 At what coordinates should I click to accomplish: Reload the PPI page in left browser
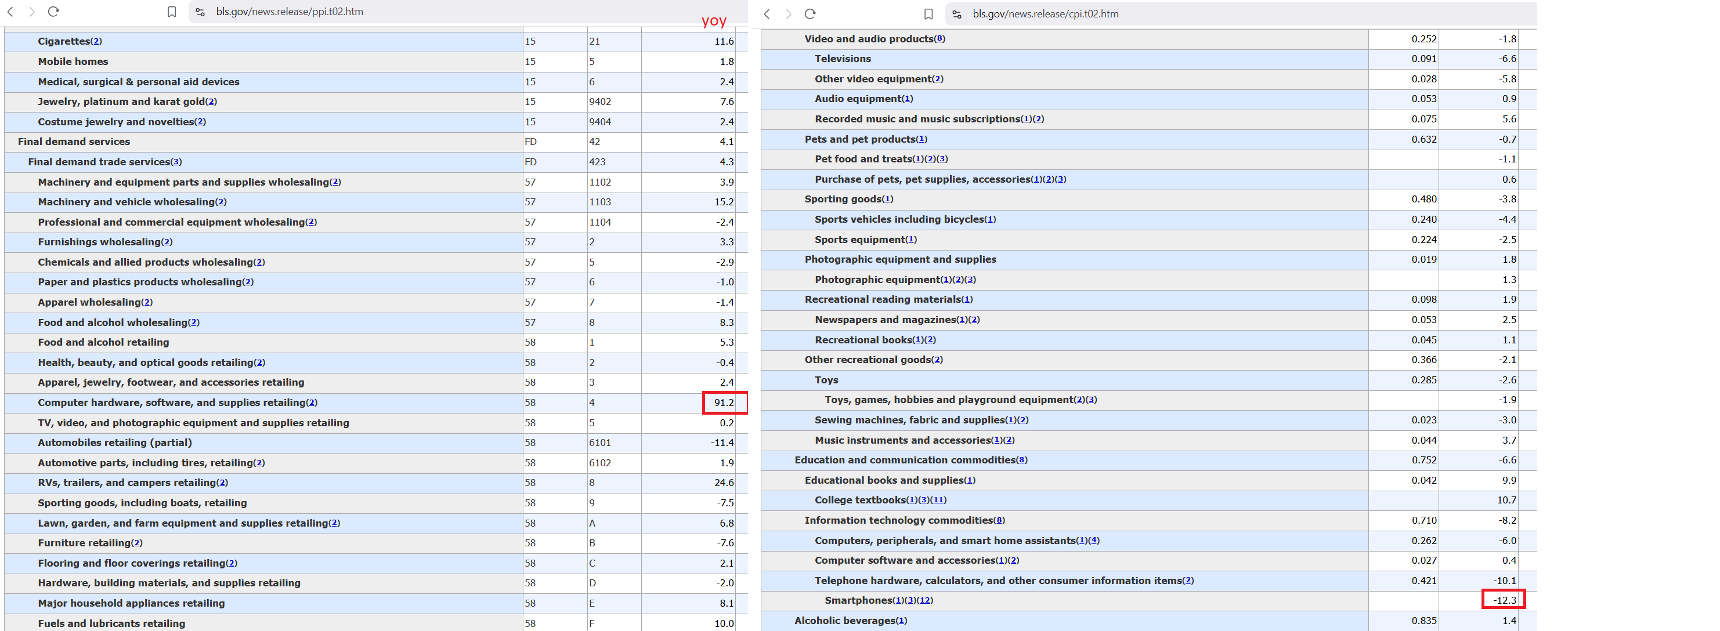(54, 12)
